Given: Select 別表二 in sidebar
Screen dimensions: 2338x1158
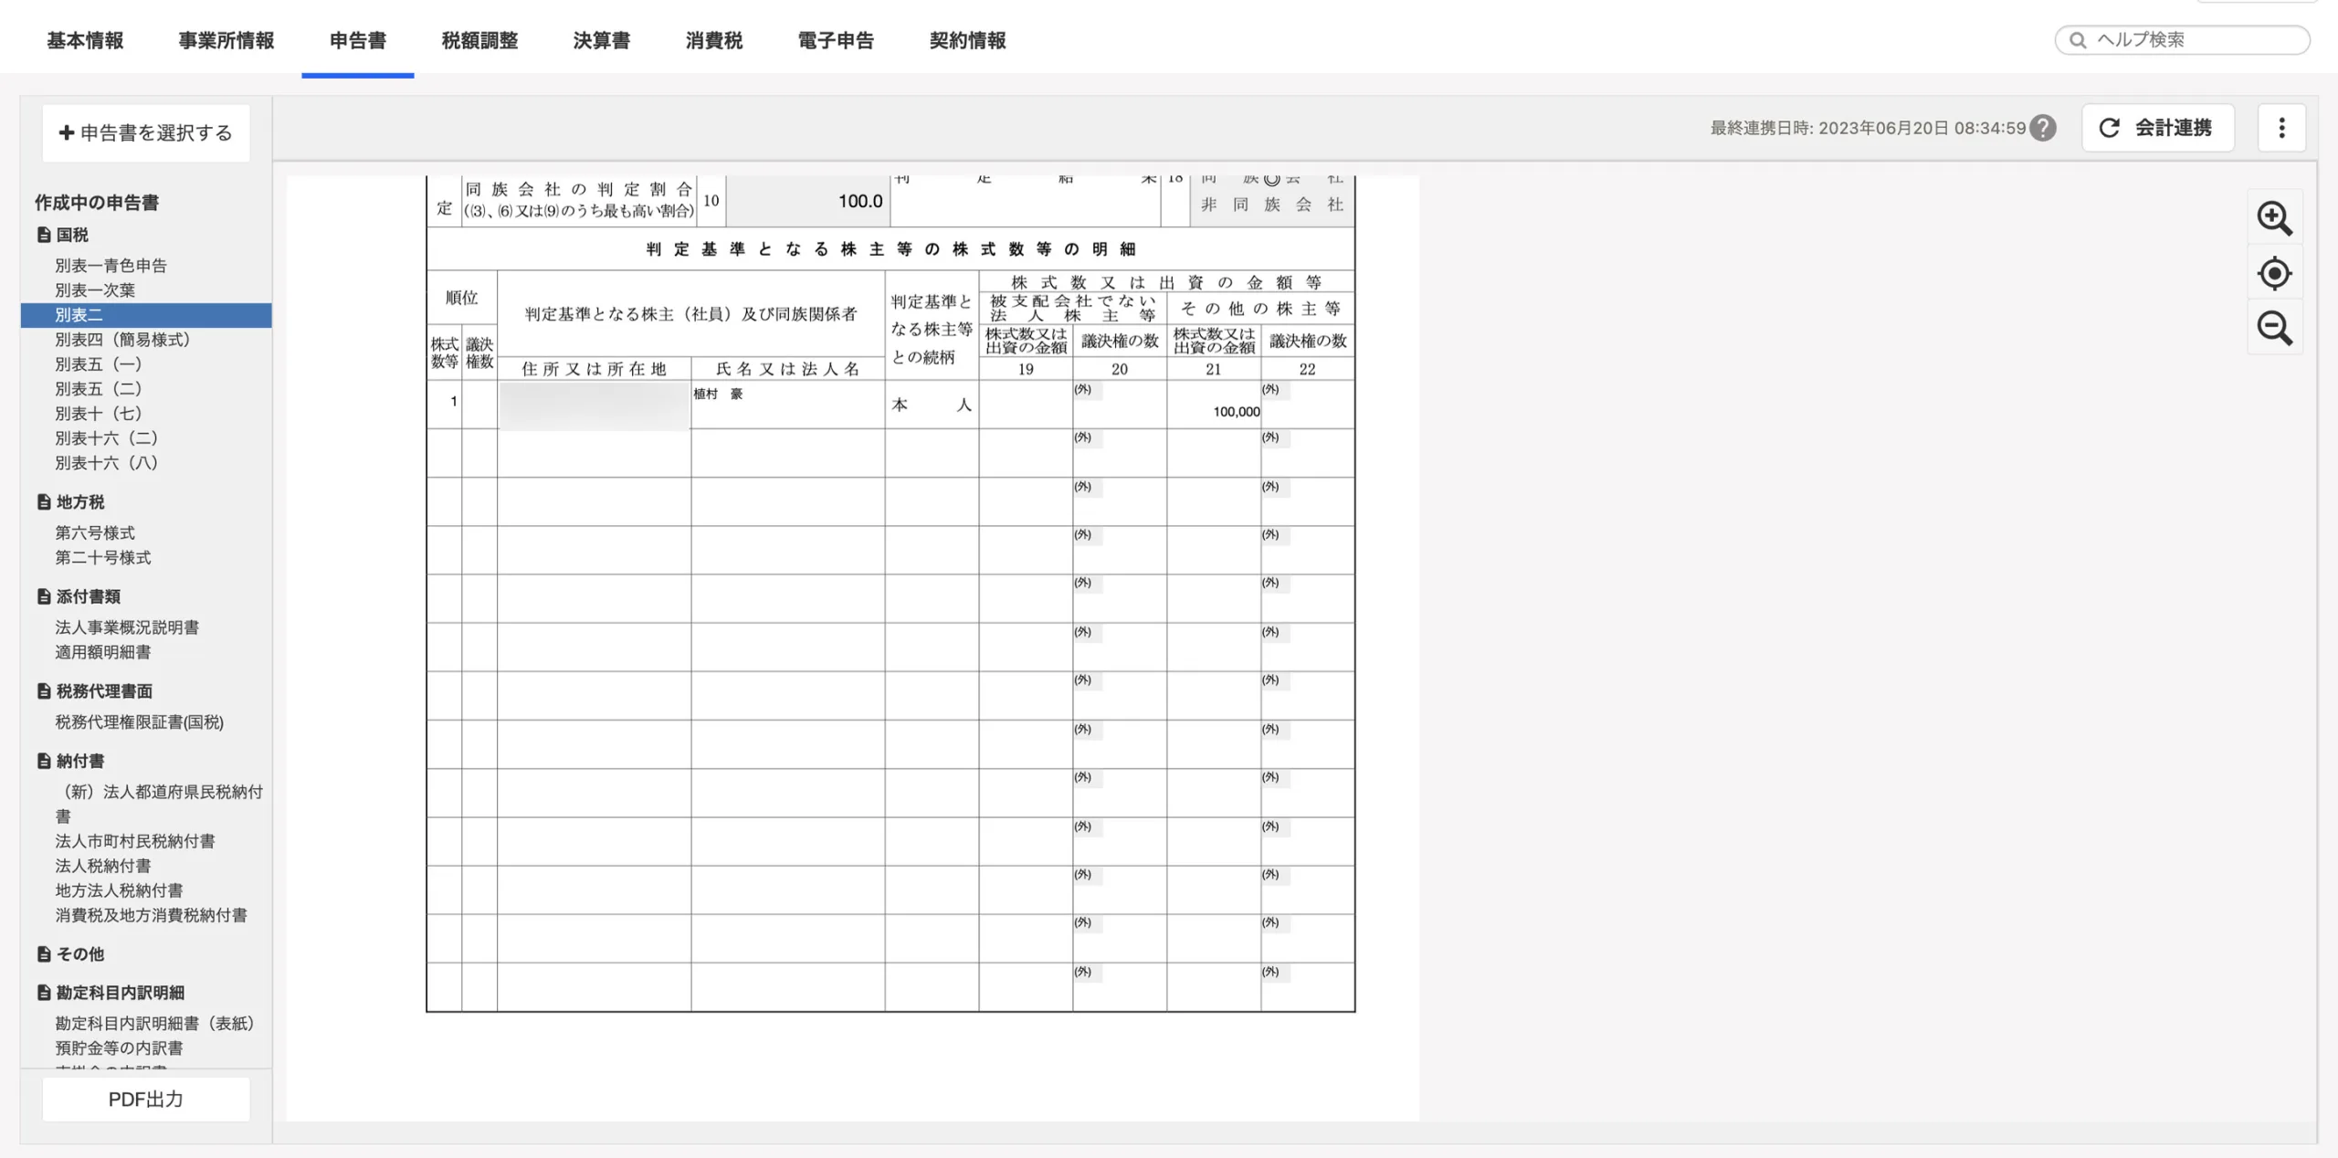Looking at the screenshot, I should 146,315.
